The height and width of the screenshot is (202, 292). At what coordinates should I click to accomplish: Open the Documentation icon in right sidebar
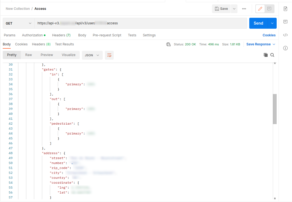(285, 9)
